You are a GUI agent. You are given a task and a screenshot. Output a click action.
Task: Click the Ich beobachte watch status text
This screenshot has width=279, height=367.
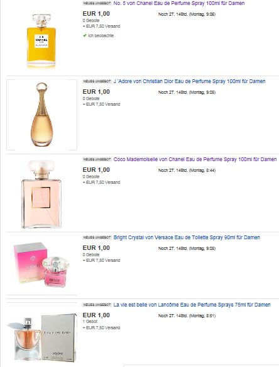[x=101, y=36]
